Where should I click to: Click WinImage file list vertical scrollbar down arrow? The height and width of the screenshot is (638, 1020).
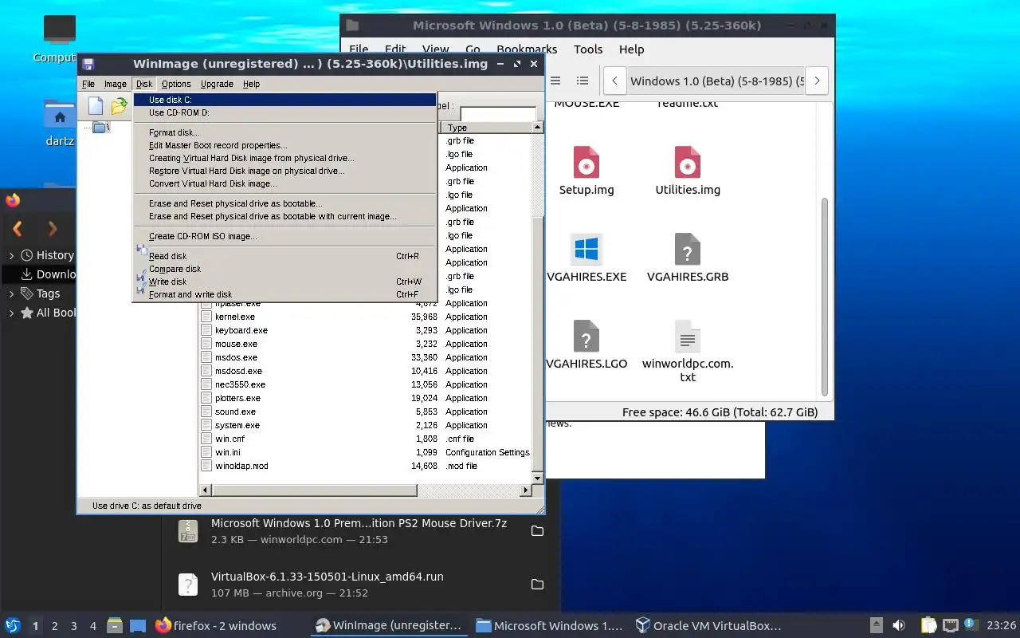(x=537, y=478)
